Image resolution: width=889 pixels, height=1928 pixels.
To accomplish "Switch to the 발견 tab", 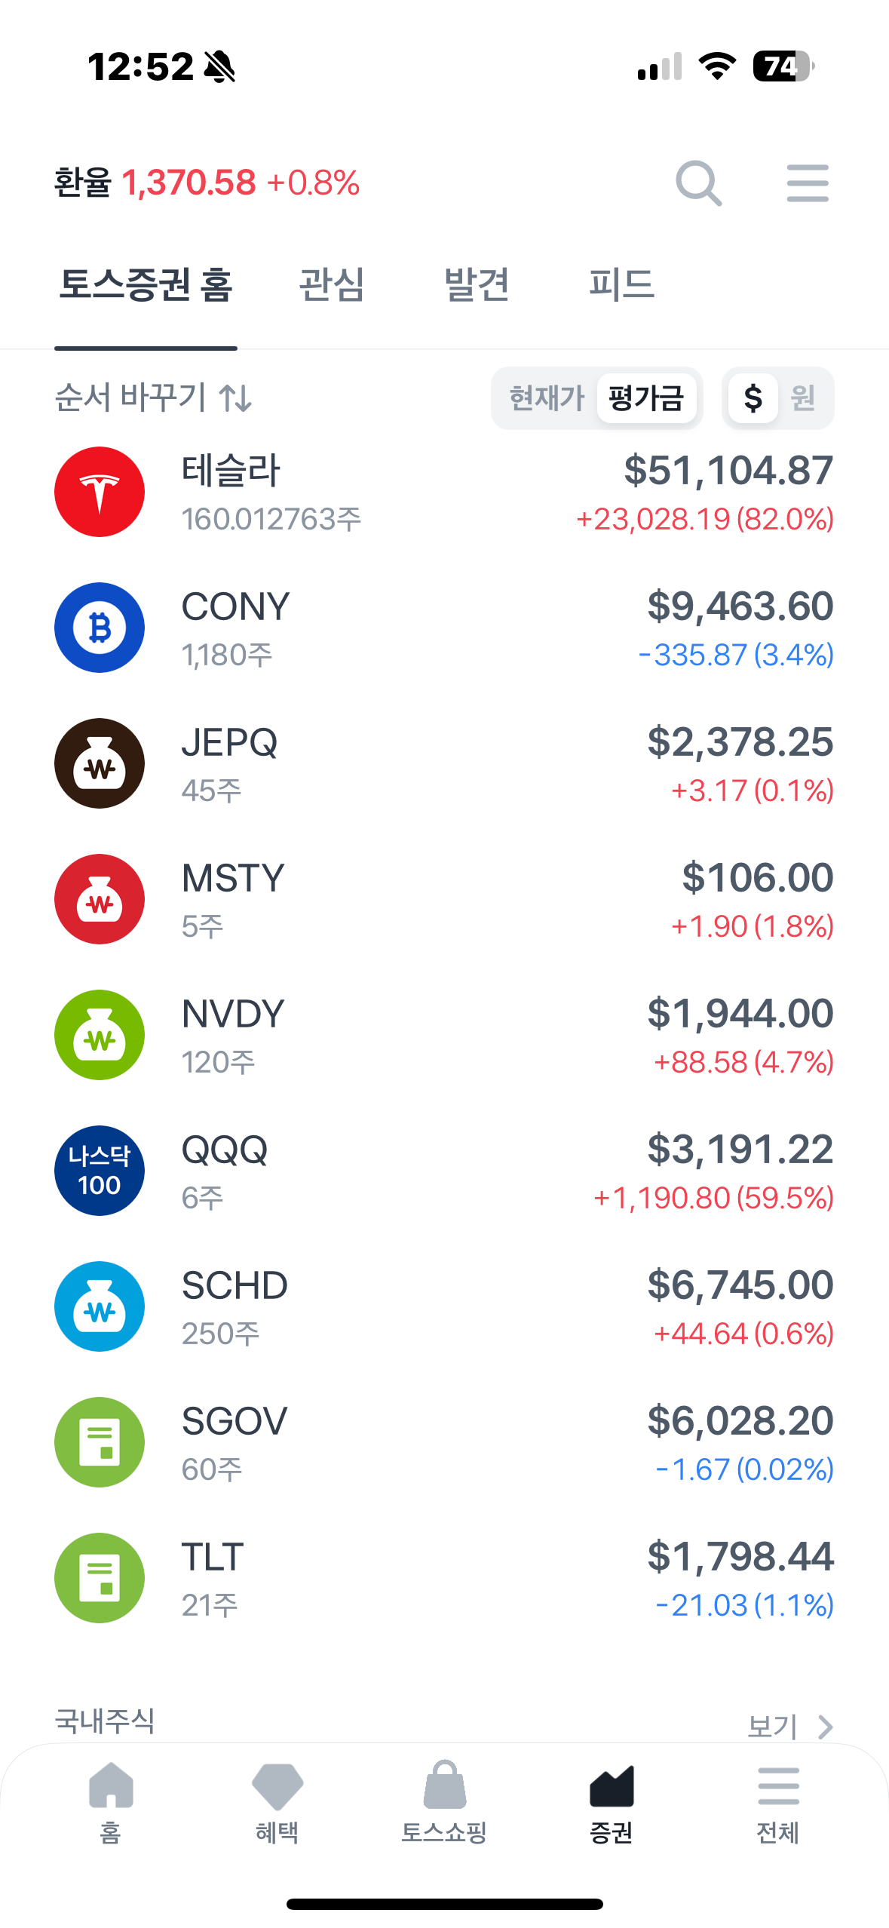I will [477, 285].
